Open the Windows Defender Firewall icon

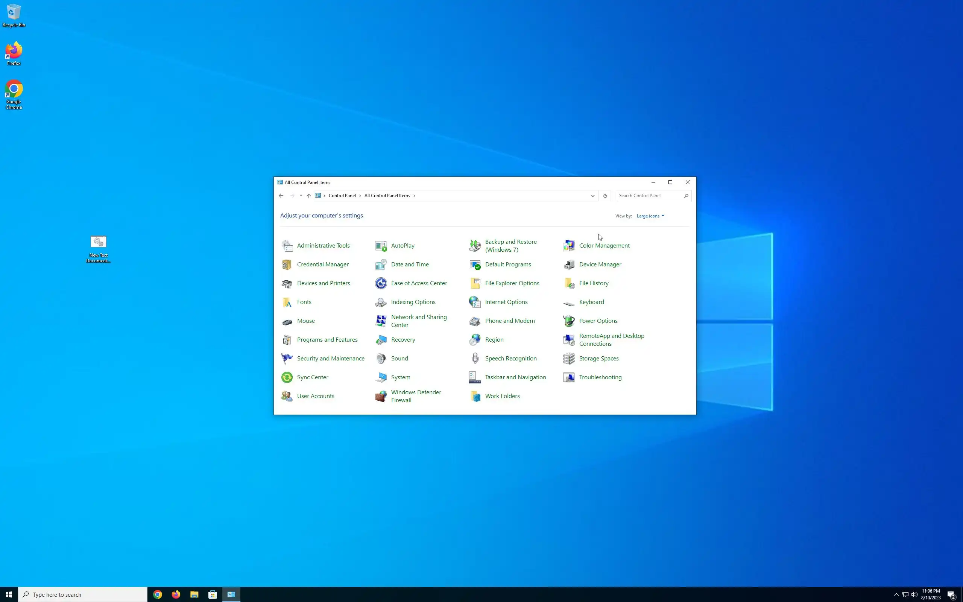[381, 396]
